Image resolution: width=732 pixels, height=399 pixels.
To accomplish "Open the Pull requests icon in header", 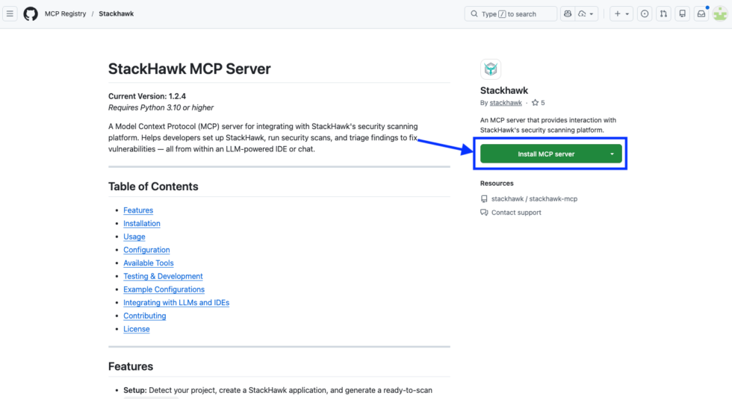I will point(663,14).
